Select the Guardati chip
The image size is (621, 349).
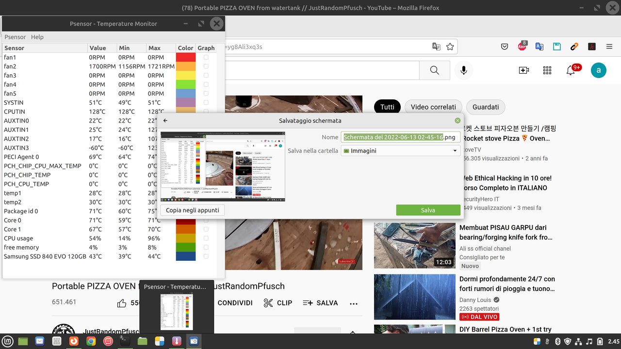pyautogui.click(x=486, y=107)
